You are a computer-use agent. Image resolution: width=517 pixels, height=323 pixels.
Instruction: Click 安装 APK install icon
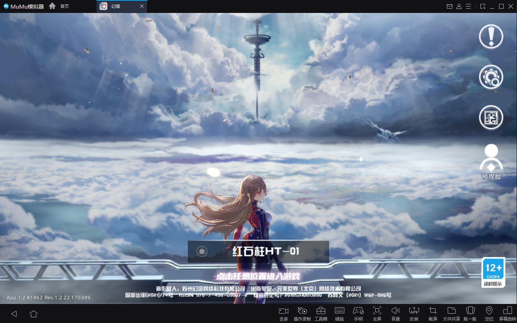(414, 314)
